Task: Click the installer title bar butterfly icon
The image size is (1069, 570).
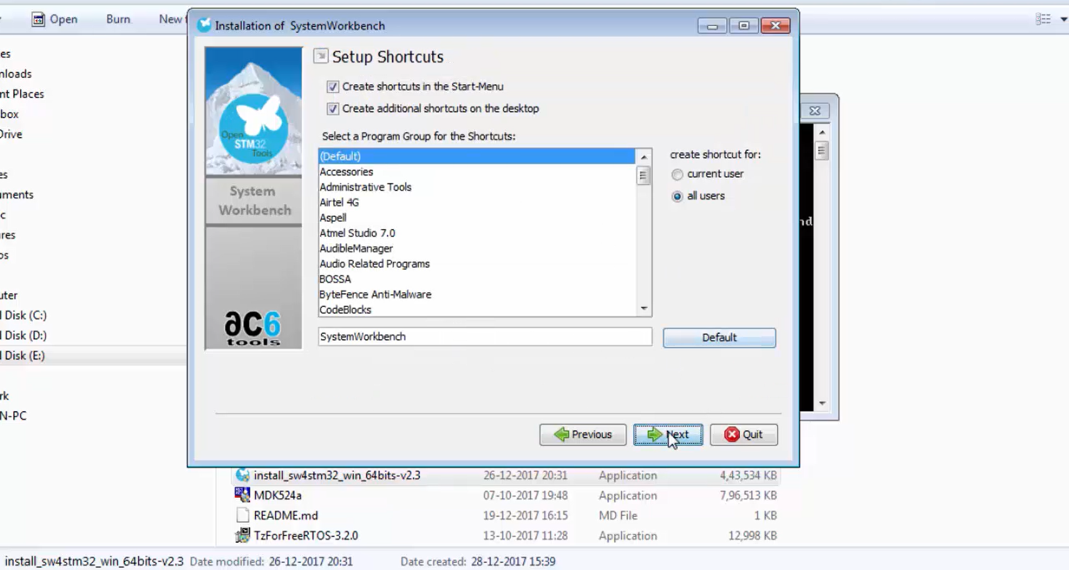Action: pos(204,25)
